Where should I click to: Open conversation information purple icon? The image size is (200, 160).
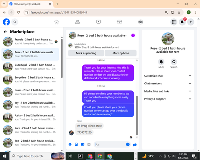pos(133,36)
